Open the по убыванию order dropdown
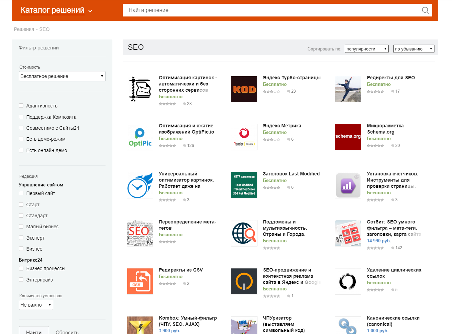The width and height of the screenshot is (452, 334). (x=414, y=49)
